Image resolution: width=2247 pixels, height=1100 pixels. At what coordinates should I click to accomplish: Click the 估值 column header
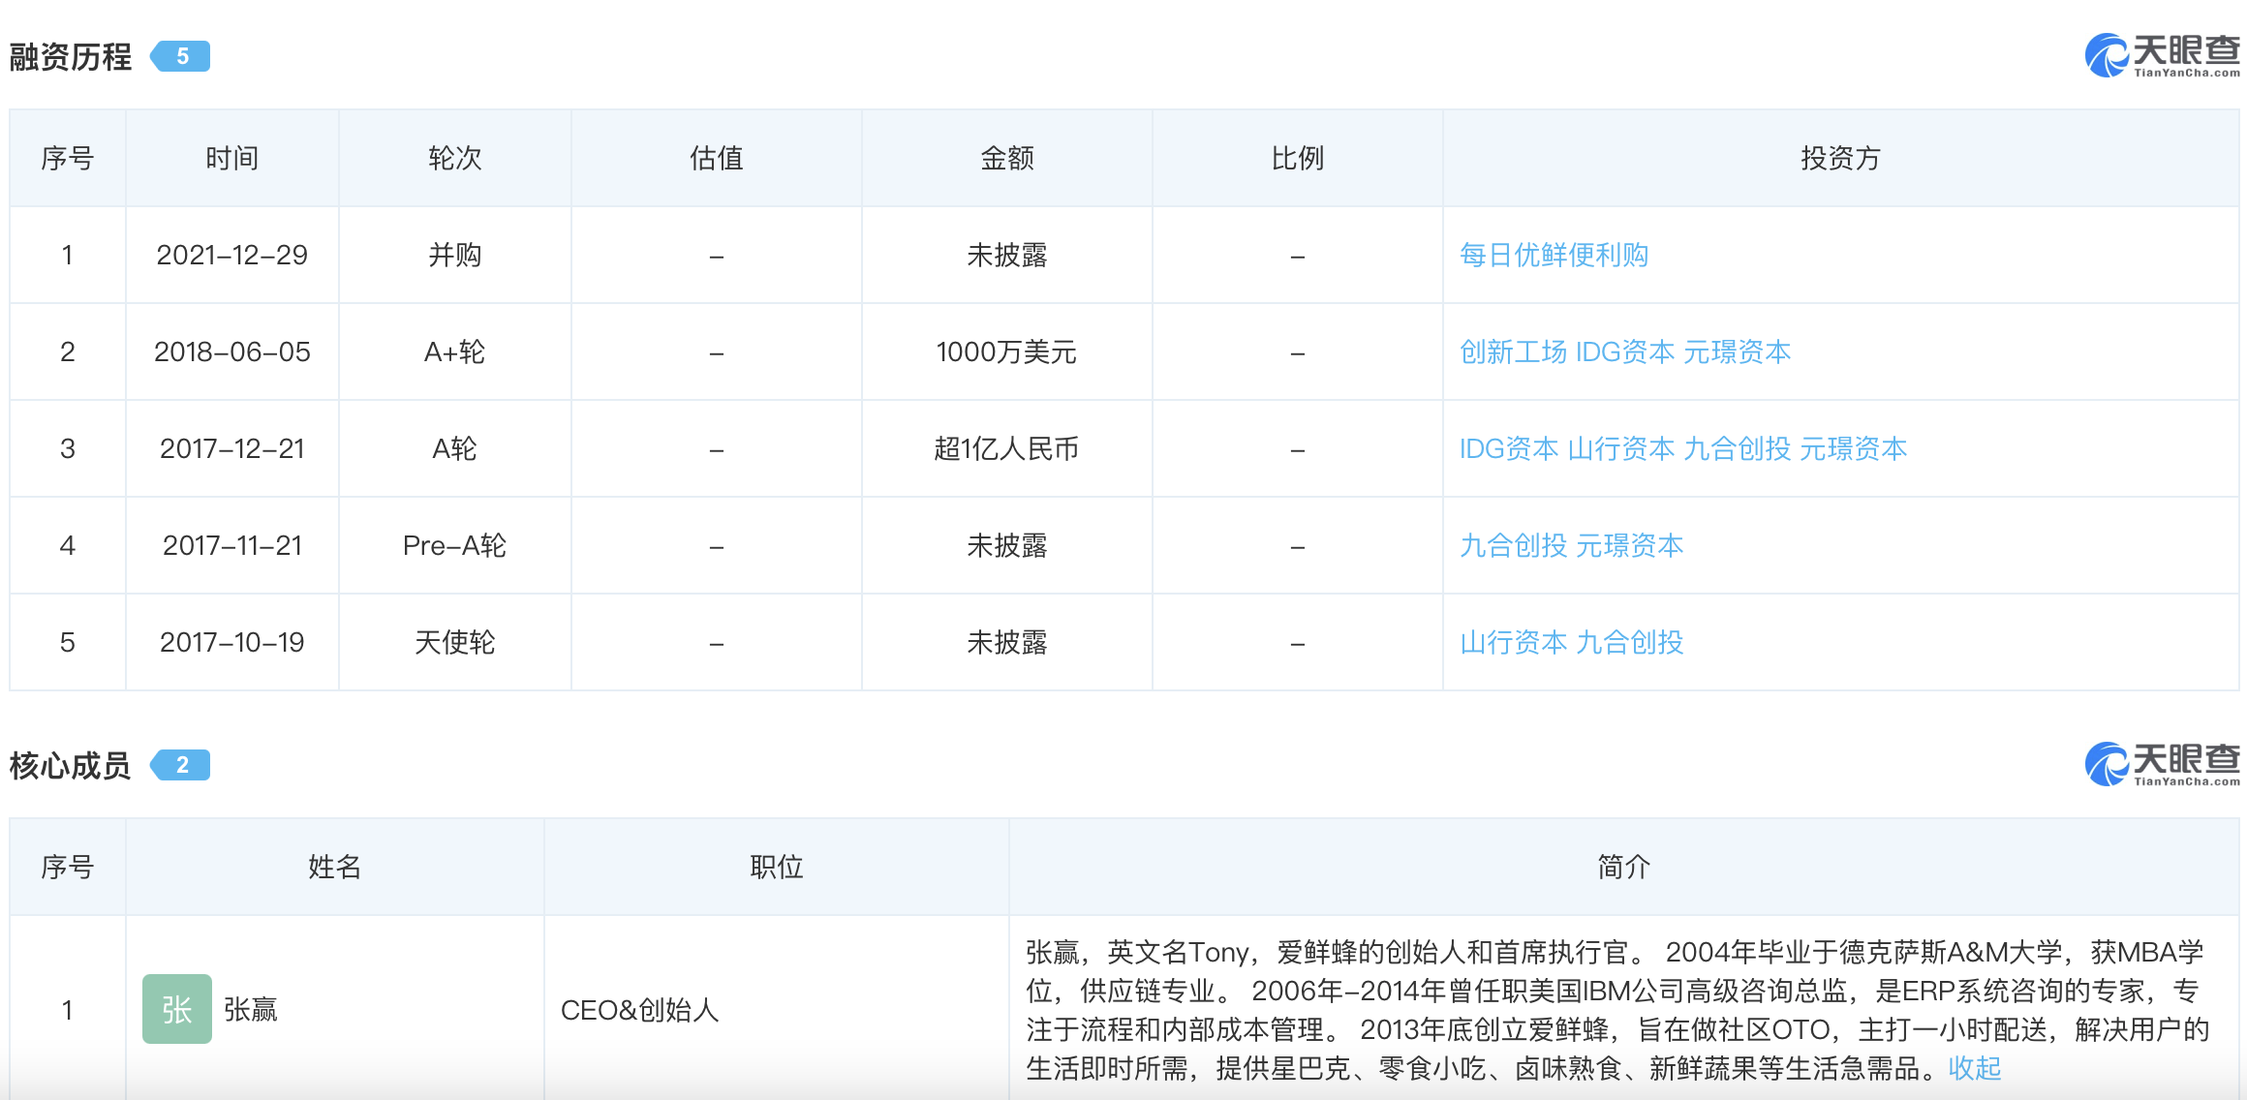click(717, 158)
